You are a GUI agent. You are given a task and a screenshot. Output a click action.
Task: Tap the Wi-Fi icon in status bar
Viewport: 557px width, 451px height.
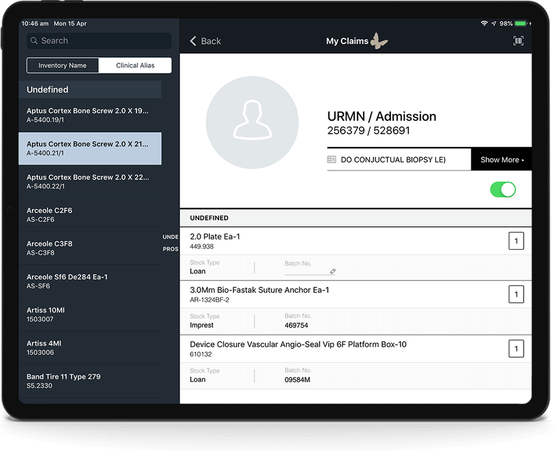(484, 23)
